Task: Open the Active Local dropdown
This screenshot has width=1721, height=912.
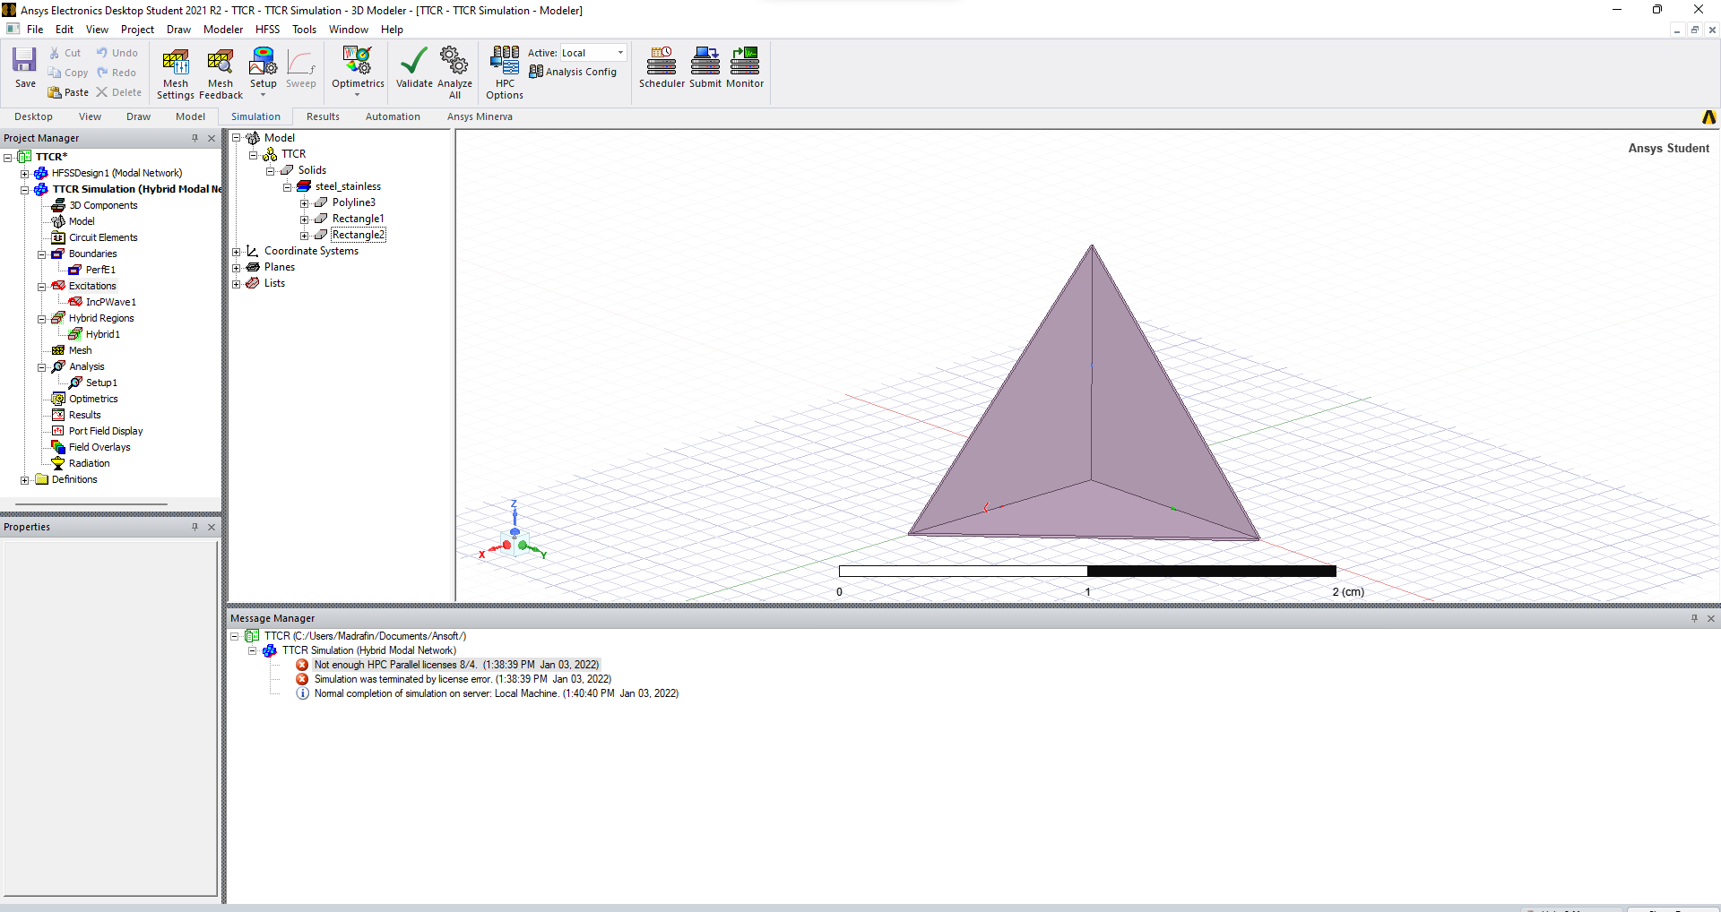Action: tap(620, 53)
